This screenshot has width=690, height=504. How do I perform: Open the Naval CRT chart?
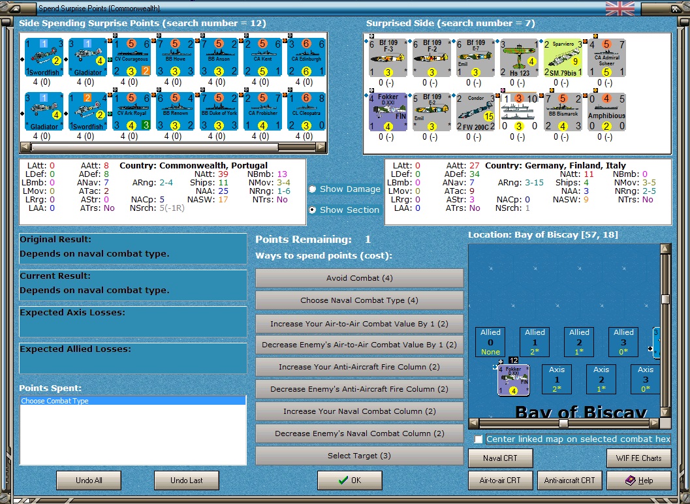click(x=500, y=458)
